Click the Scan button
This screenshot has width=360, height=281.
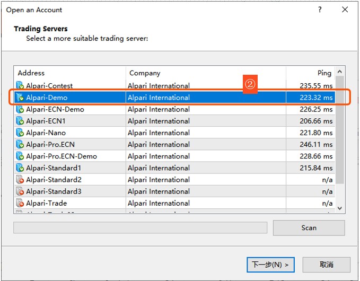(309, 228)
